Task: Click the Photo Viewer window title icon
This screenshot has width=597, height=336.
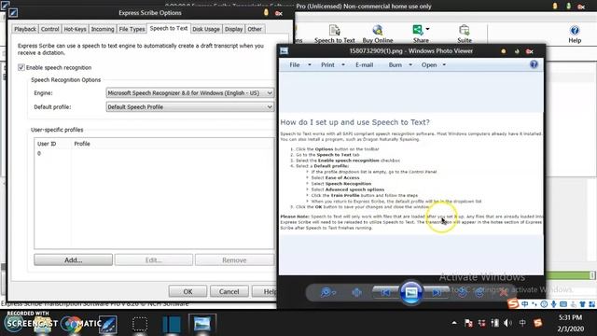Action: click(x=285, y=50)
